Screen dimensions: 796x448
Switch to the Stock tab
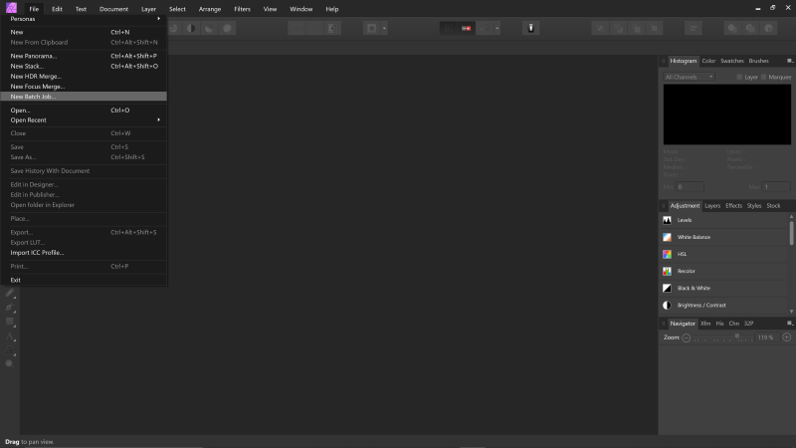[x=773, y=206]
